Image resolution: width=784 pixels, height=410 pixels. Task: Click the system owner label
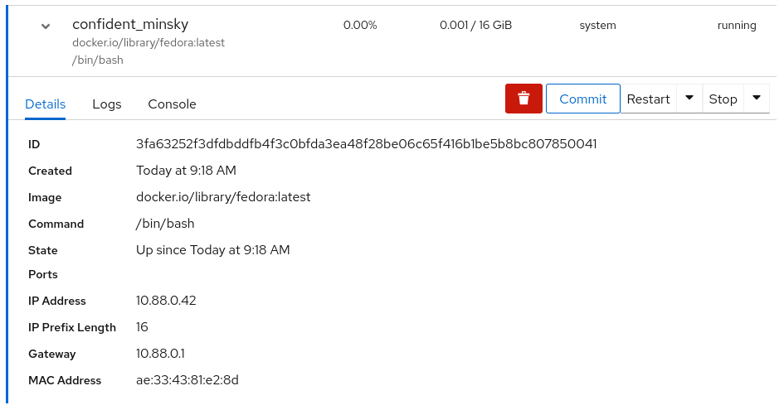click(x=597, y=26)
